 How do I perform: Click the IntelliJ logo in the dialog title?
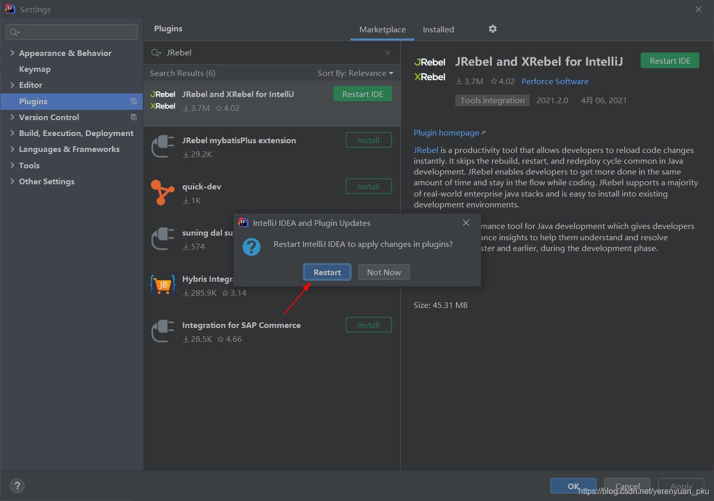tap(243, 222)
